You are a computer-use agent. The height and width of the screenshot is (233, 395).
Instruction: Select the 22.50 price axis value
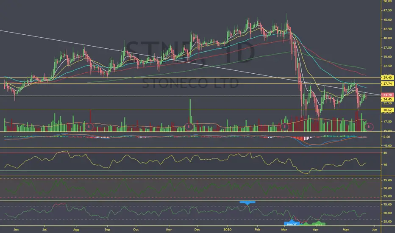pos(387,103)
